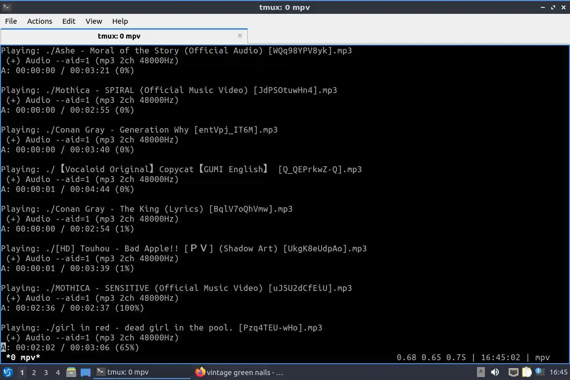
Task: Click the girl in red - dead girl line
Action: coord(161,328)
